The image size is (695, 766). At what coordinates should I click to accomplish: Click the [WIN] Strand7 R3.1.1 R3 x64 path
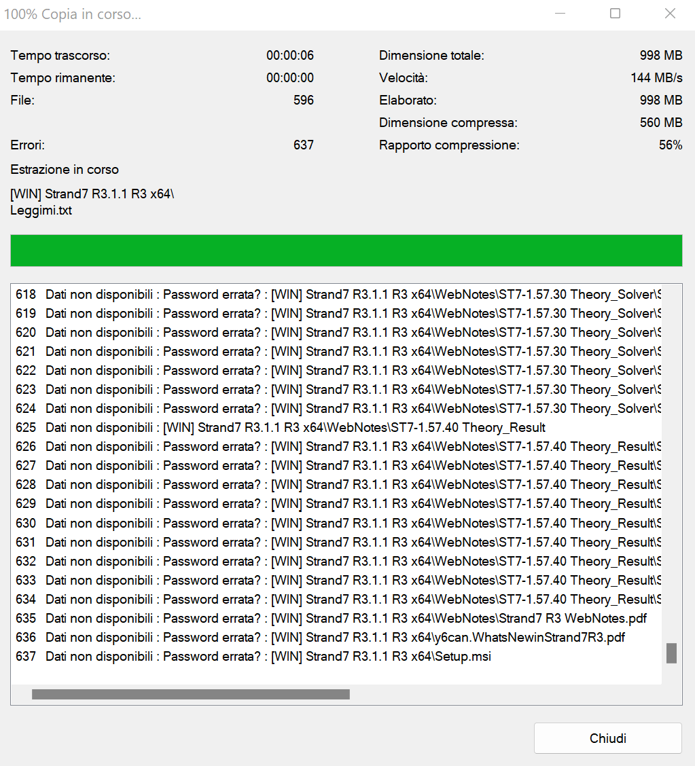(92, 194)
